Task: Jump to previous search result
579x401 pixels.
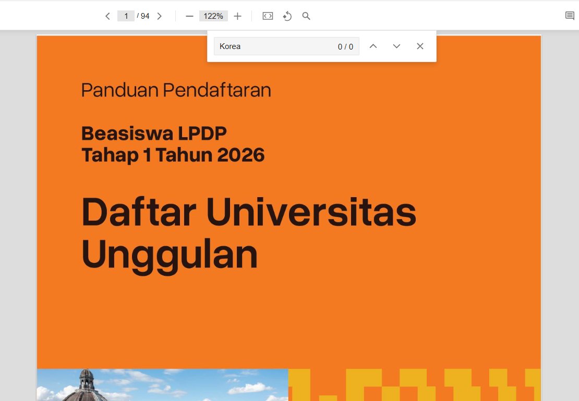Action: [x=373, y=46]
